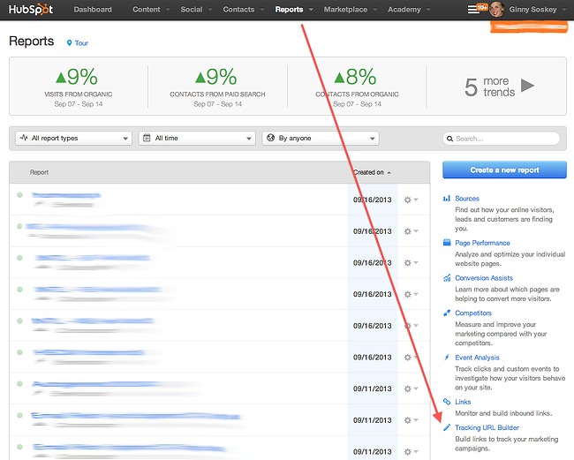Open gear menu for first report row
Image resolution: width=574 pixels, height=460 pixels.
(410, 200)
